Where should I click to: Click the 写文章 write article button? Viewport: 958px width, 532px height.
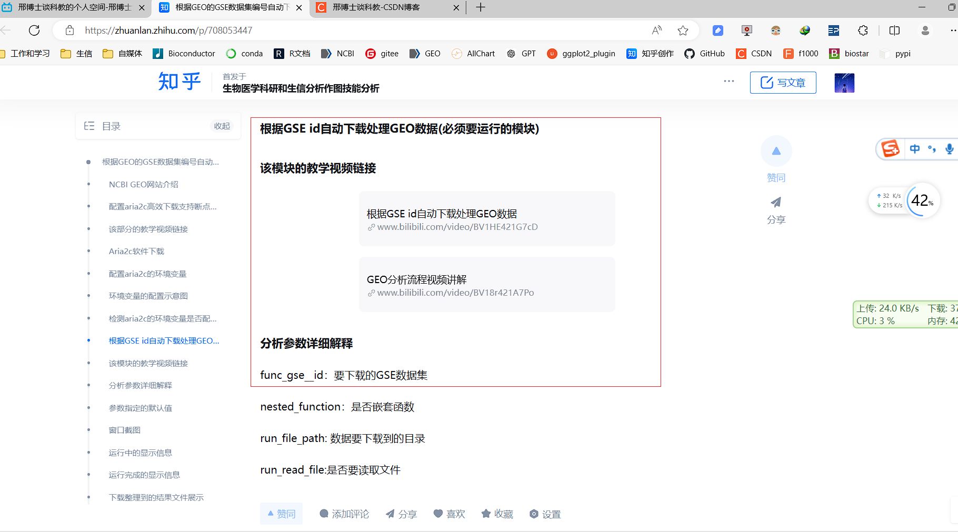tap(783, 82)
